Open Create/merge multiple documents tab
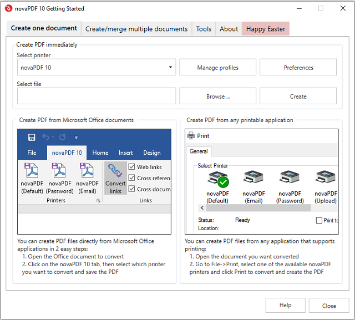 click(136, 29)
